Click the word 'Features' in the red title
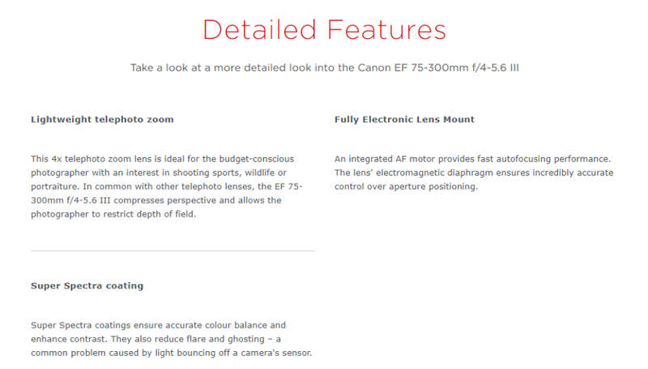 [386, 30]
